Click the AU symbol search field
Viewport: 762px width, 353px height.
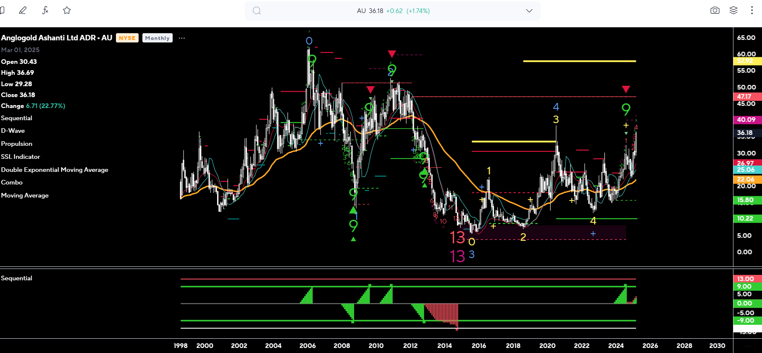(393, 11)
